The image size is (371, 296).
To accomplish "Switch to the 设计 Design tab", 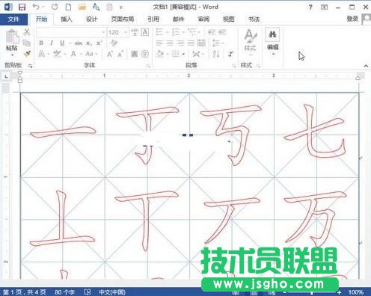I will click(91, 19).
